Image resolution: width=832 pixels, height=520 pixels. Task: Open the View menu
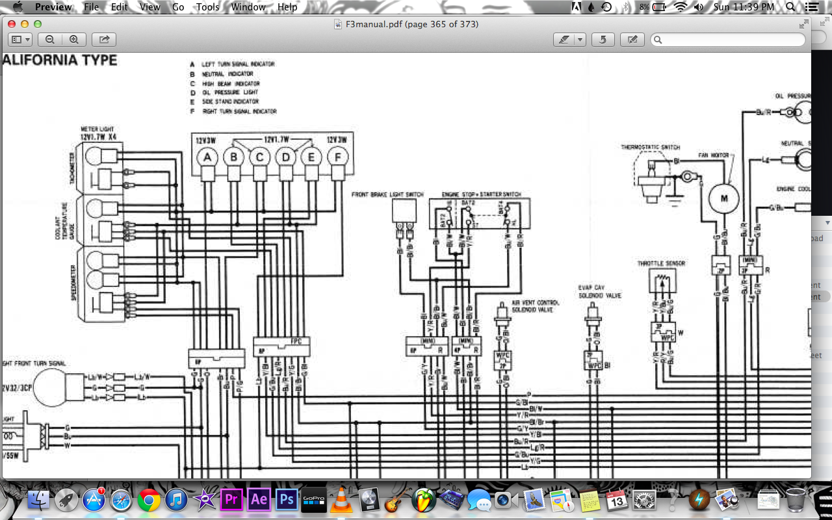tap(149, 7)
